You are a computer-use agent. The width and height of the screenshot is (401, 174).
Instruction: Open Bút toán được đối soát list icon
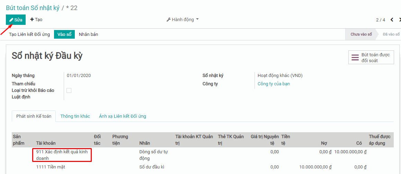[355, 58]
